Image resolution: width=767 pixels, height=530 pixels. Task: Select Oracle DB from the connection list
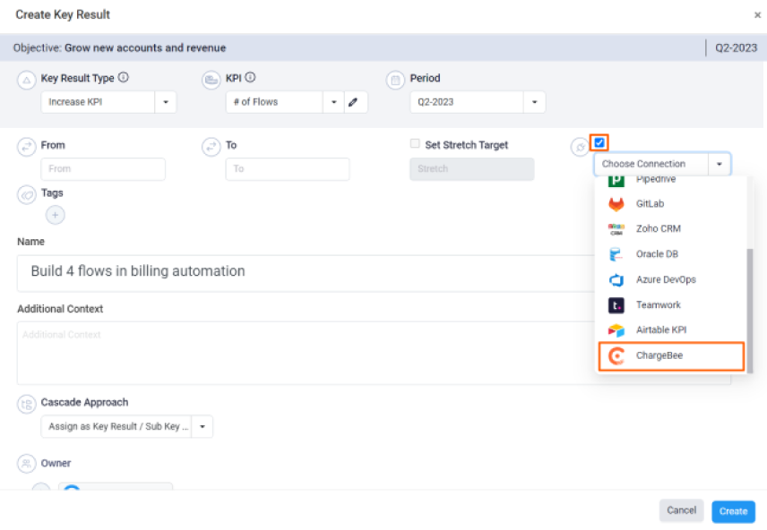coord(671,254)
